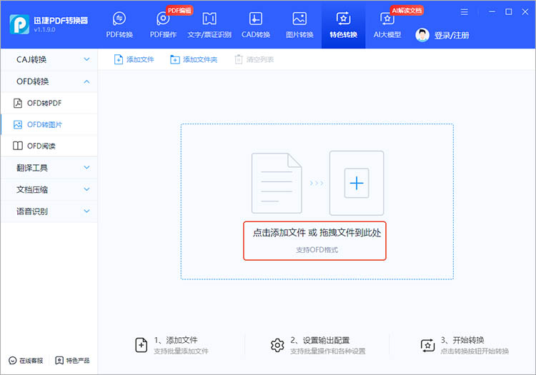Click the red AI解读文档 badge
Viewport: 536px width, 375px height.
point(407,11)
